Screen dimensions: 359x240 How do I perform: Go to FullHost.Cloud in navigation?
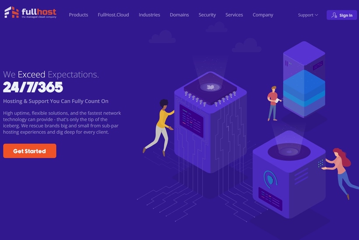click(113, 15)
